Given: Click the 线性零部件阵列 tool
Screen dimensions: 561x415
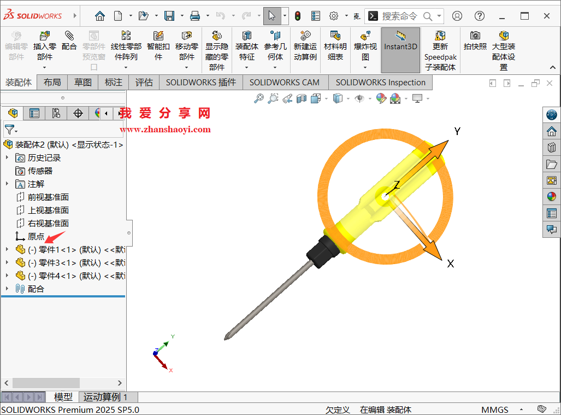Looking at the screenshot, I should pos(126,46).
